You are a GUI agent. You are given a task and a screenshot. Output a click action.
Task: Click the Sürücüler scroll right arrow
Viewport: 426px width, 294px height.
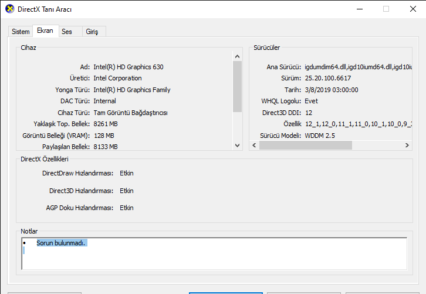point(407,146)
